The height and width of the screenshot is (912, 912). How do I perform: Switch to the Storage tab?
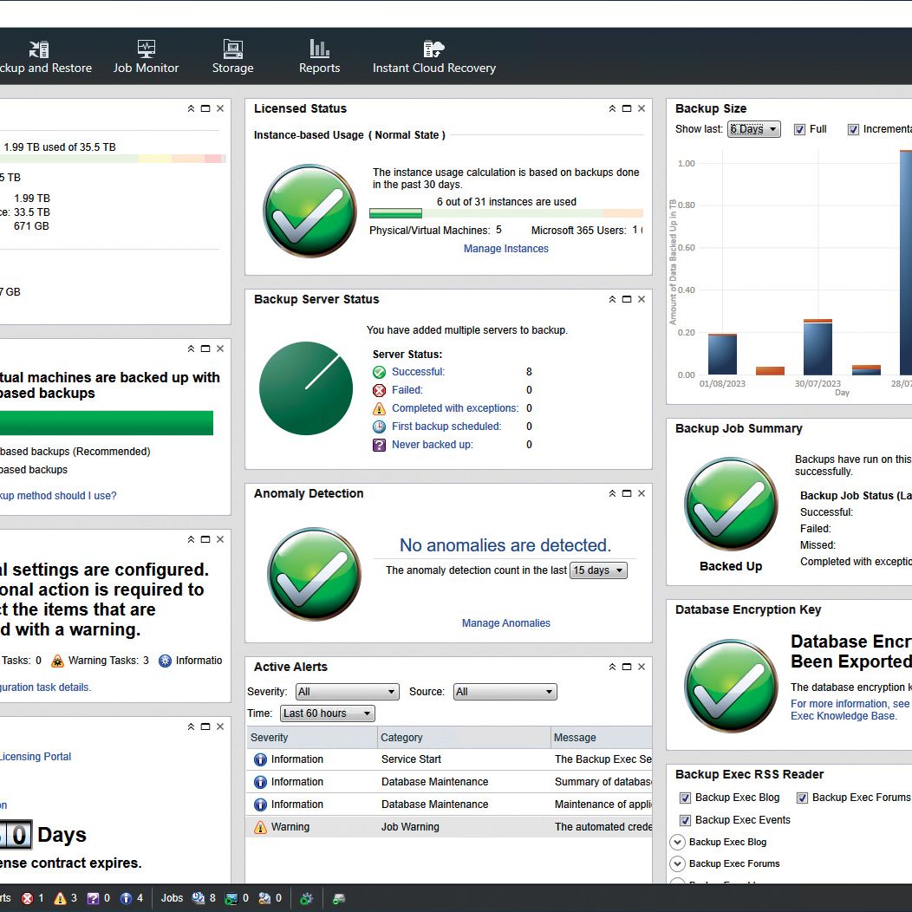tap(232, 57)
